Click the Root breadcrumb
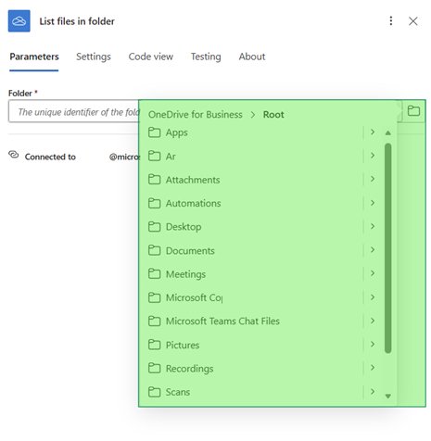The image size is (431, 441). point(273,115)
